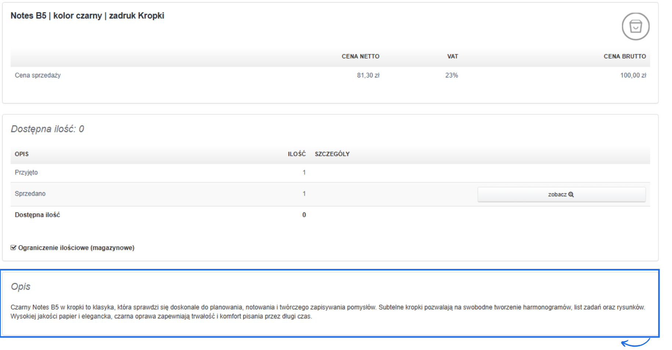Click the 23% VAT value

451,75
